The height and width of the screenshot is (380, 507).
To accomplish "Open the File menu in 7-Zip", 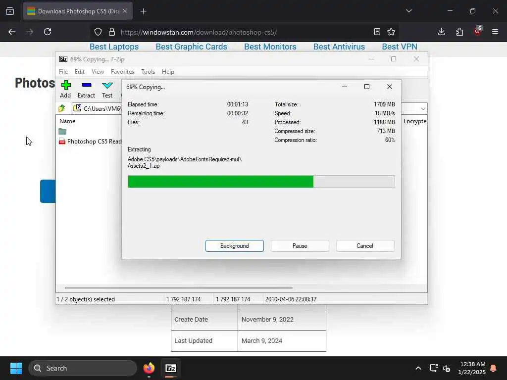I will 63,72.
